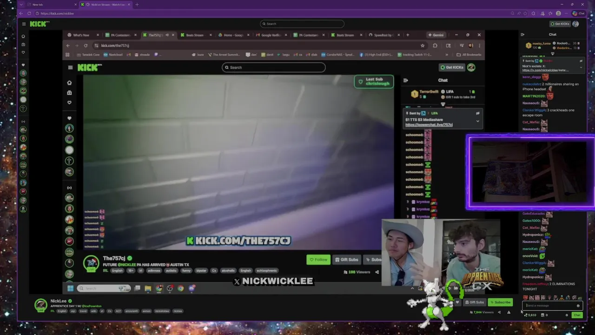Open the profile avatar in Kick header
Image resolution: width=595 pixels, height=335 pixels.
pyautogui.click(x=576, y=24)
